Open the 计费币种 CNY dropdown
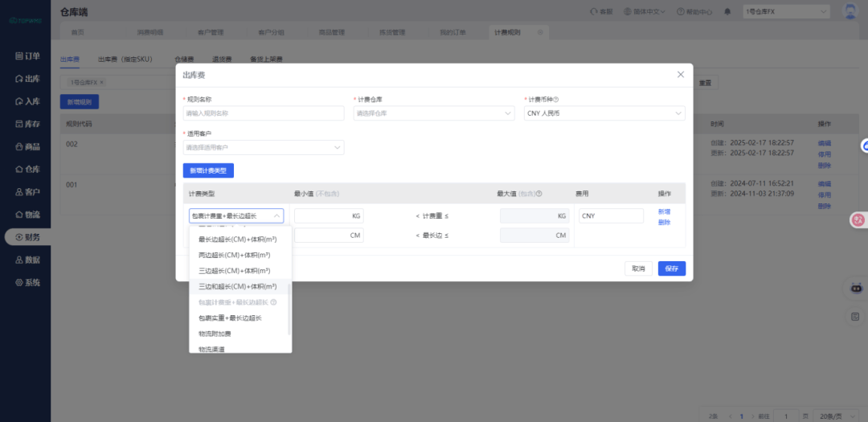 point(604,113)
